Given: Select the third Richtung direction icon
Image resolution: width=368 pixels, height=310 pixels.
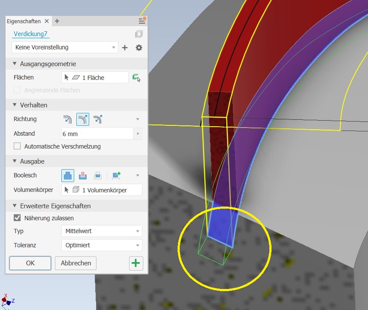Looking at the screenshot, I should point(98,119).
